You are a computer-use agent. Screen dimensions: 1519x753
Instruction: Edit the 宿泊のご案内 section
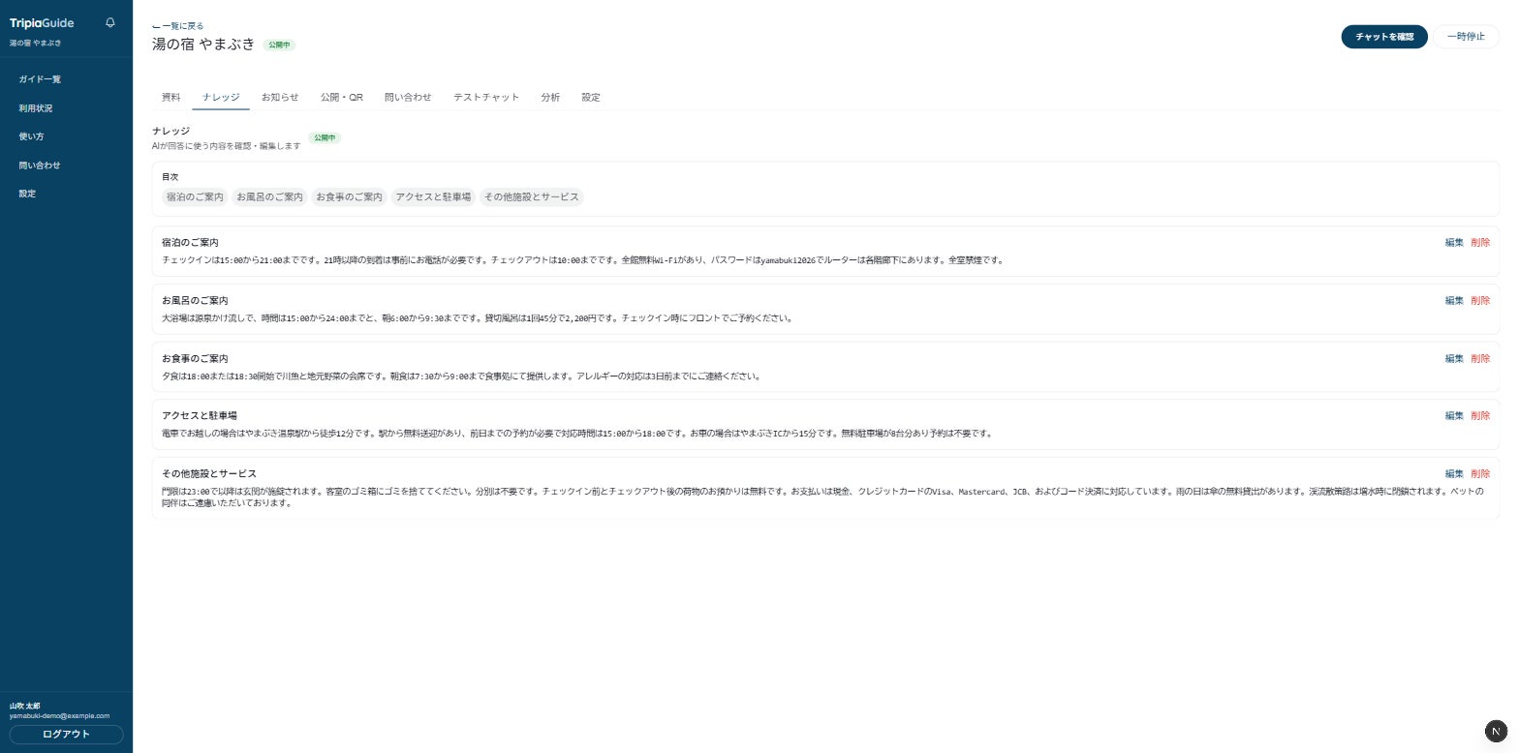[x=1454, y=243]
